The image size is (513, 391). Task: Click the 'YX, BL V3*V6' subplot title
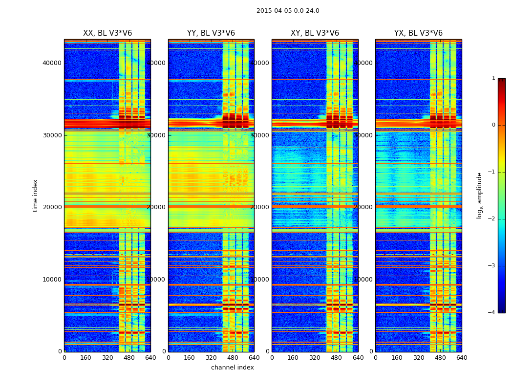coord(418,33)
